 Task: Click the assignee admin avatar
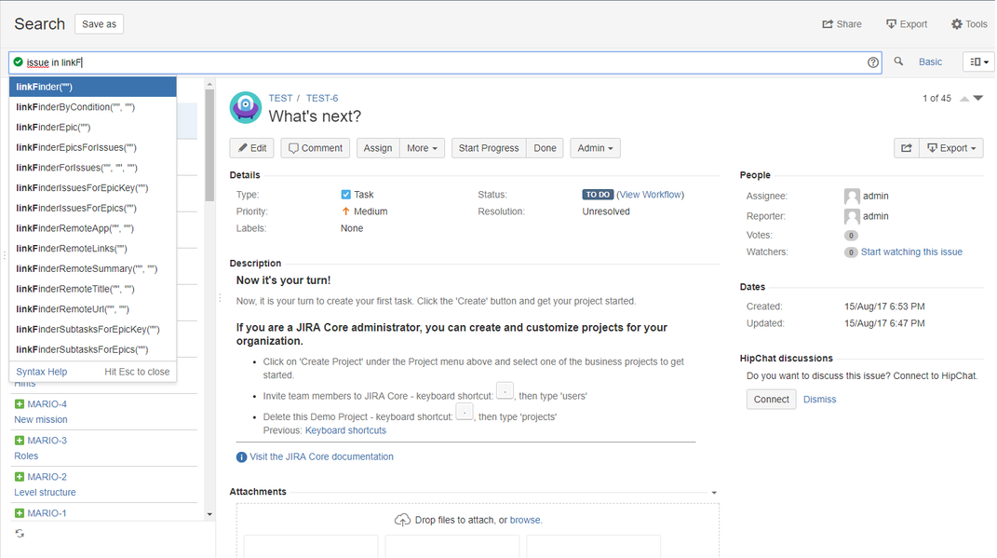[x=852, y=196]
